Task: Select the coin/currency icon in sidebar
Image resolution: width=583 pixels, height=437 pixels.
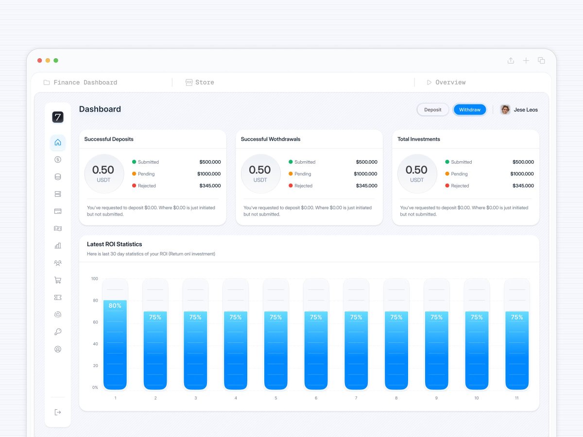Action: [x=58, y=159]
